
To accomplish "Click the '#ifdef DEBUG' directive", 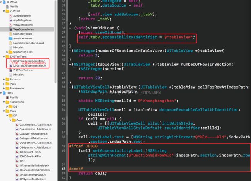I will 83,146.
